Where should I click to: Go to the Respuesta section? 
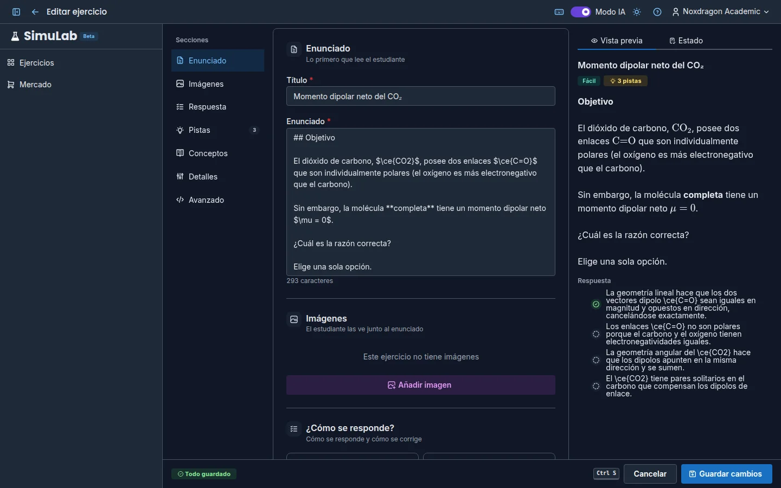[217, 107]
